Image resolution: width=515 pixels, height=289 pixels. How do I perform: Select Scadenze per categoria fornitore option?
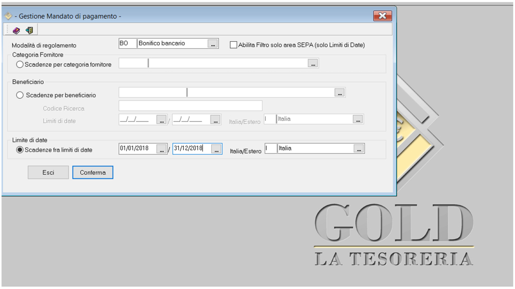[x=20, y=65]
